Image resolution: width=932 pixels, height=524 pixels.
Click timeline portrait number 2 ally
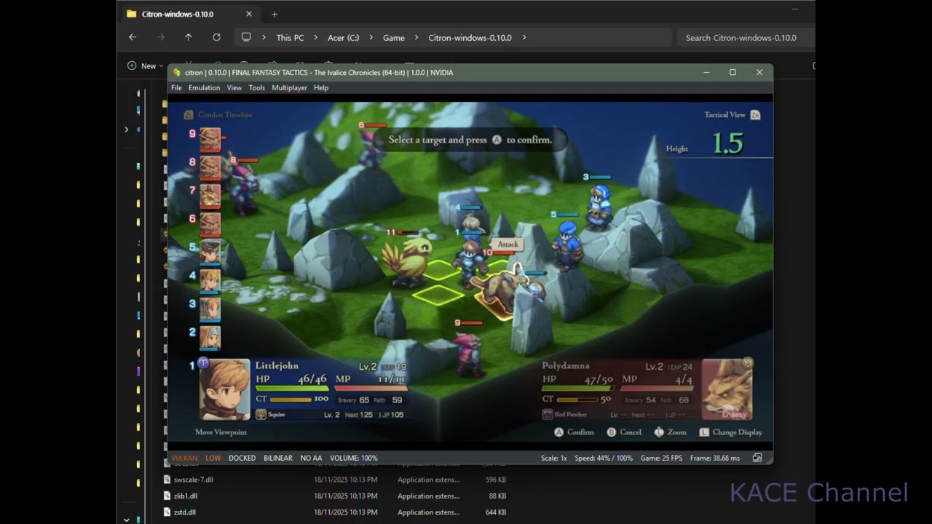(210, 338)
